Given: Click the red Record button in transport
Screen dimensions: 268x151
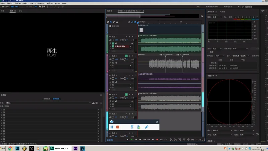Looking at the screenshot, I should (x=157, y=140).
